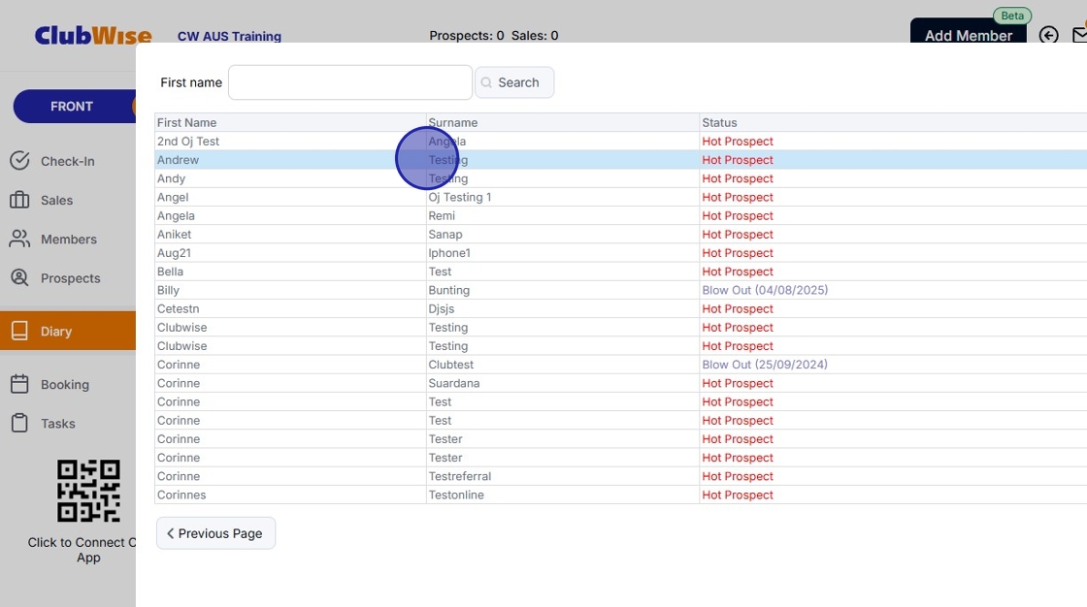Click the ClubWise logo
This screenshot has height=607, width=1087.
pos(93,35)
